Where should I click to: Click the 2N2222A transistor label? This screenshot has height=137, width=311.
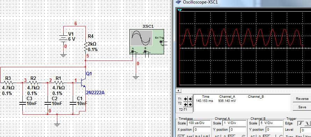pos(95,93)
